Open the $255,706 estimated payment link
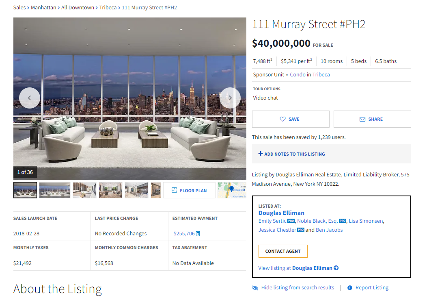Image resolution: width=429 pixels, height=302 pixels. pos(184,233)
